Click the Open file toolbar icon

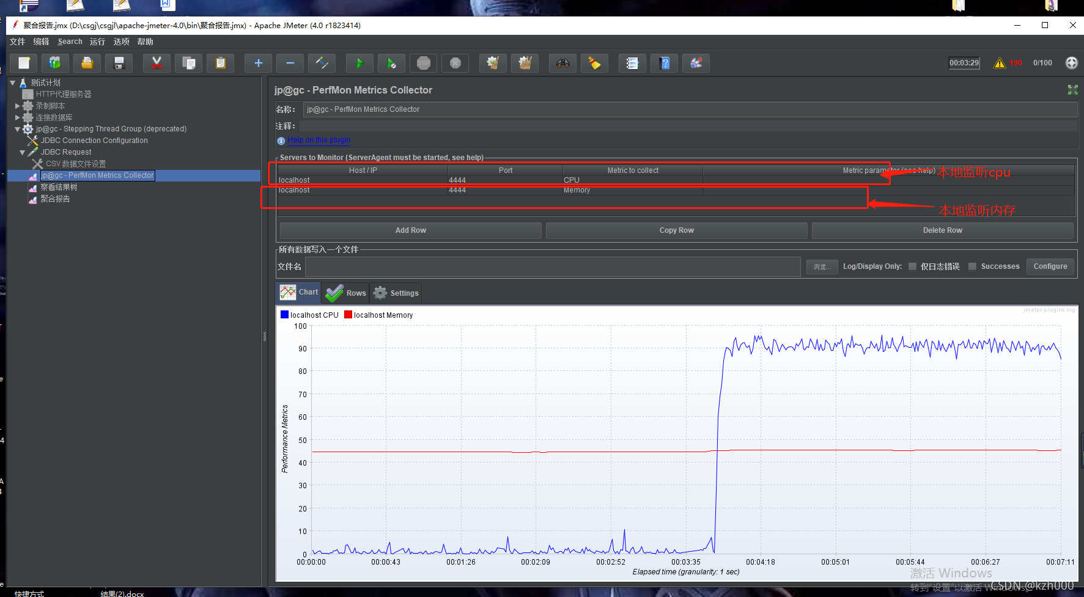(x=87, y=63)
